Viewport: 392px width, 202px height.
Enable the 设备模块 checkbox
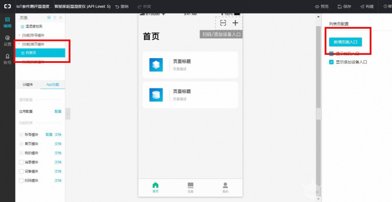(x=21, y=172)
